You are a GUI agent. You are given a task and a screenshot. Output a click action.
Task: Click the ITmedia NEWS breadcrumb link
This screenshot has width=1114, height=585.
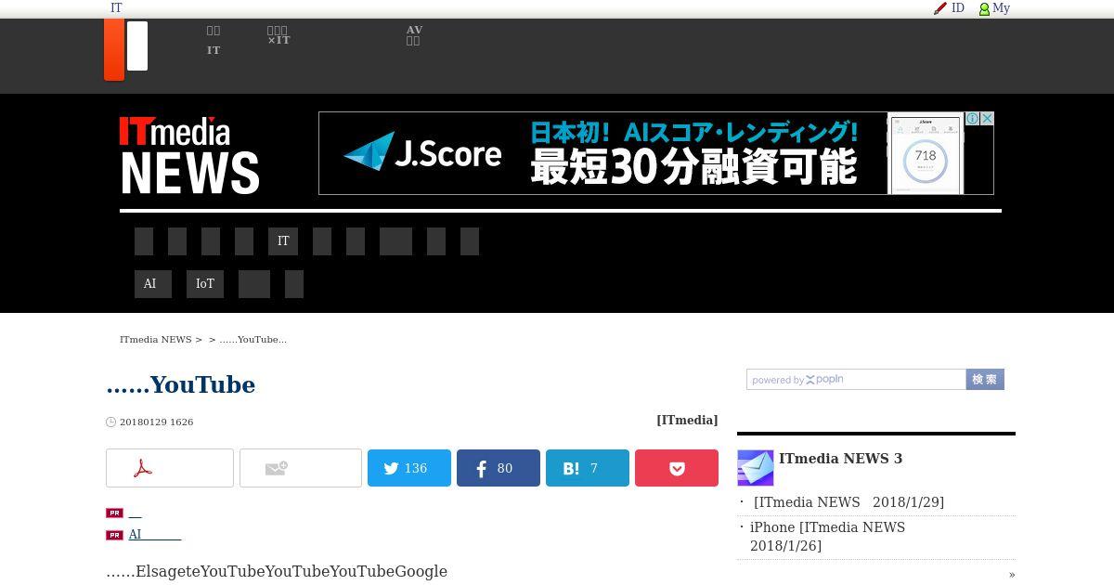[x=156, y=340]
